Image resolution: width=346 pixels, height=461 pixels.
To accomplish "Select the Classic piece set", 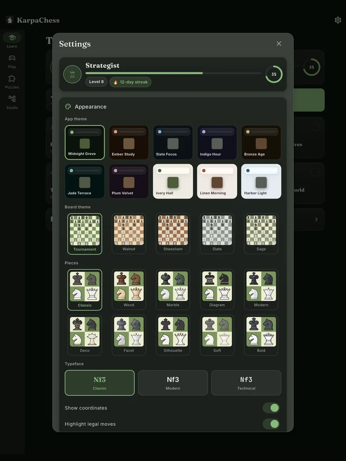I will [x=85, y=290].
